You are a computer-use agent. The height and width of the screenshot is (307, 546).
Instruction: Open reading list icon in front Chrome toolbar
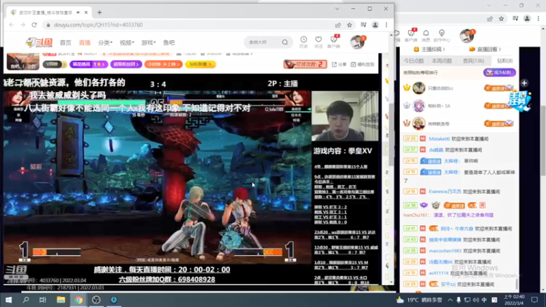pos(364,25)
